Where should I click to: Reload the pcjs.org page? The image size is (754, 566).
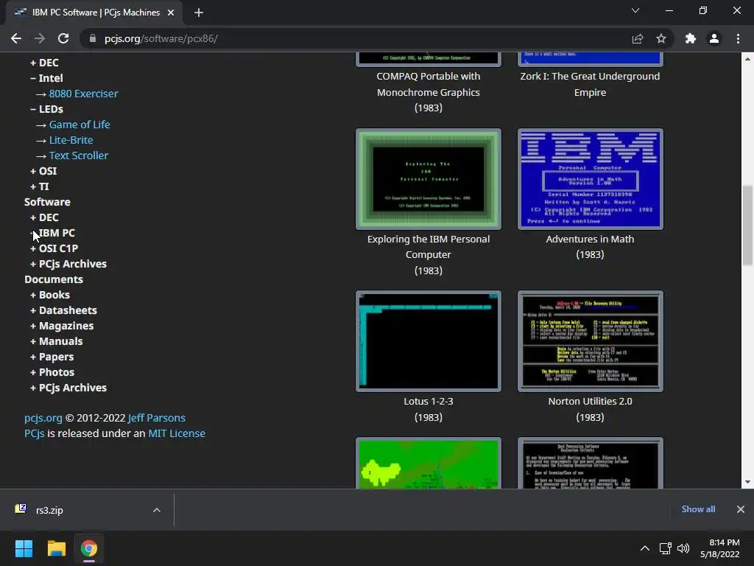pyautogui.click(x=63, y=38)
